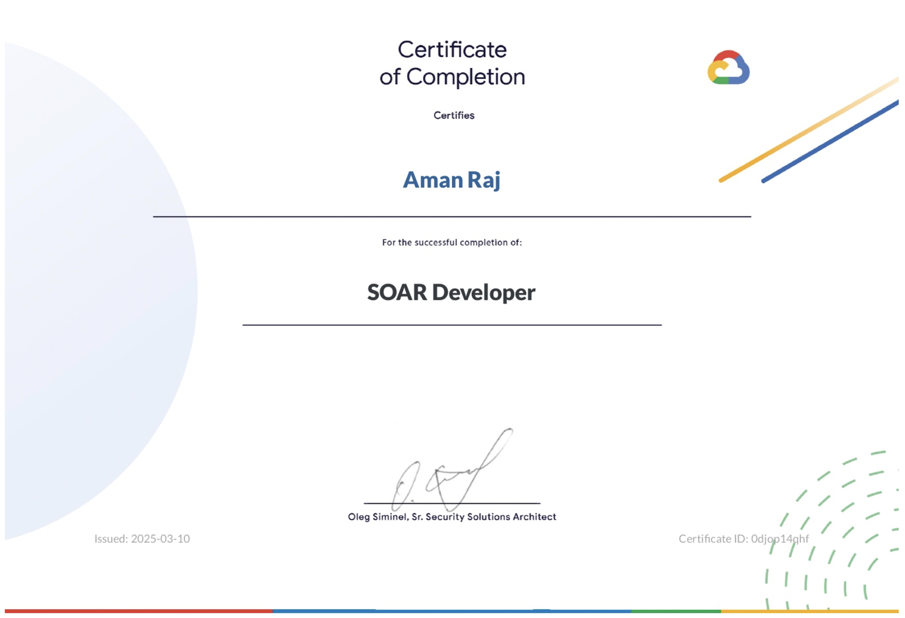The width and height of the screenshot is (905, 618).
Task: Click the SOAR Developer course title
Action: click(x=452, y=293)
